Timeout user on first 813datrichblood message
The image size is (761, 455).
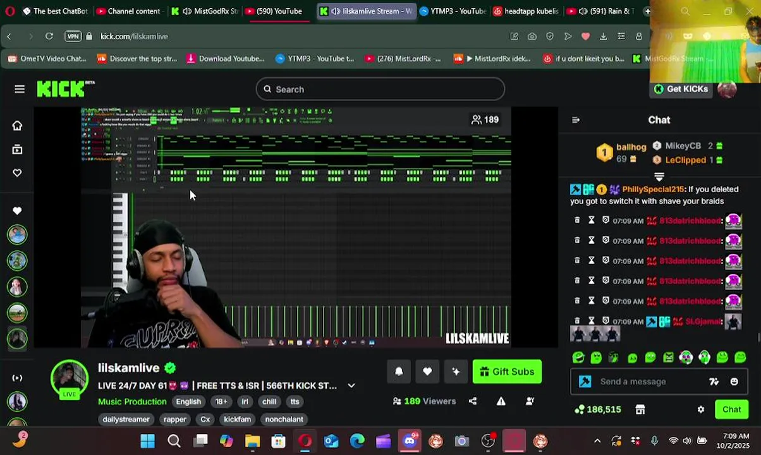pos(592,221)
